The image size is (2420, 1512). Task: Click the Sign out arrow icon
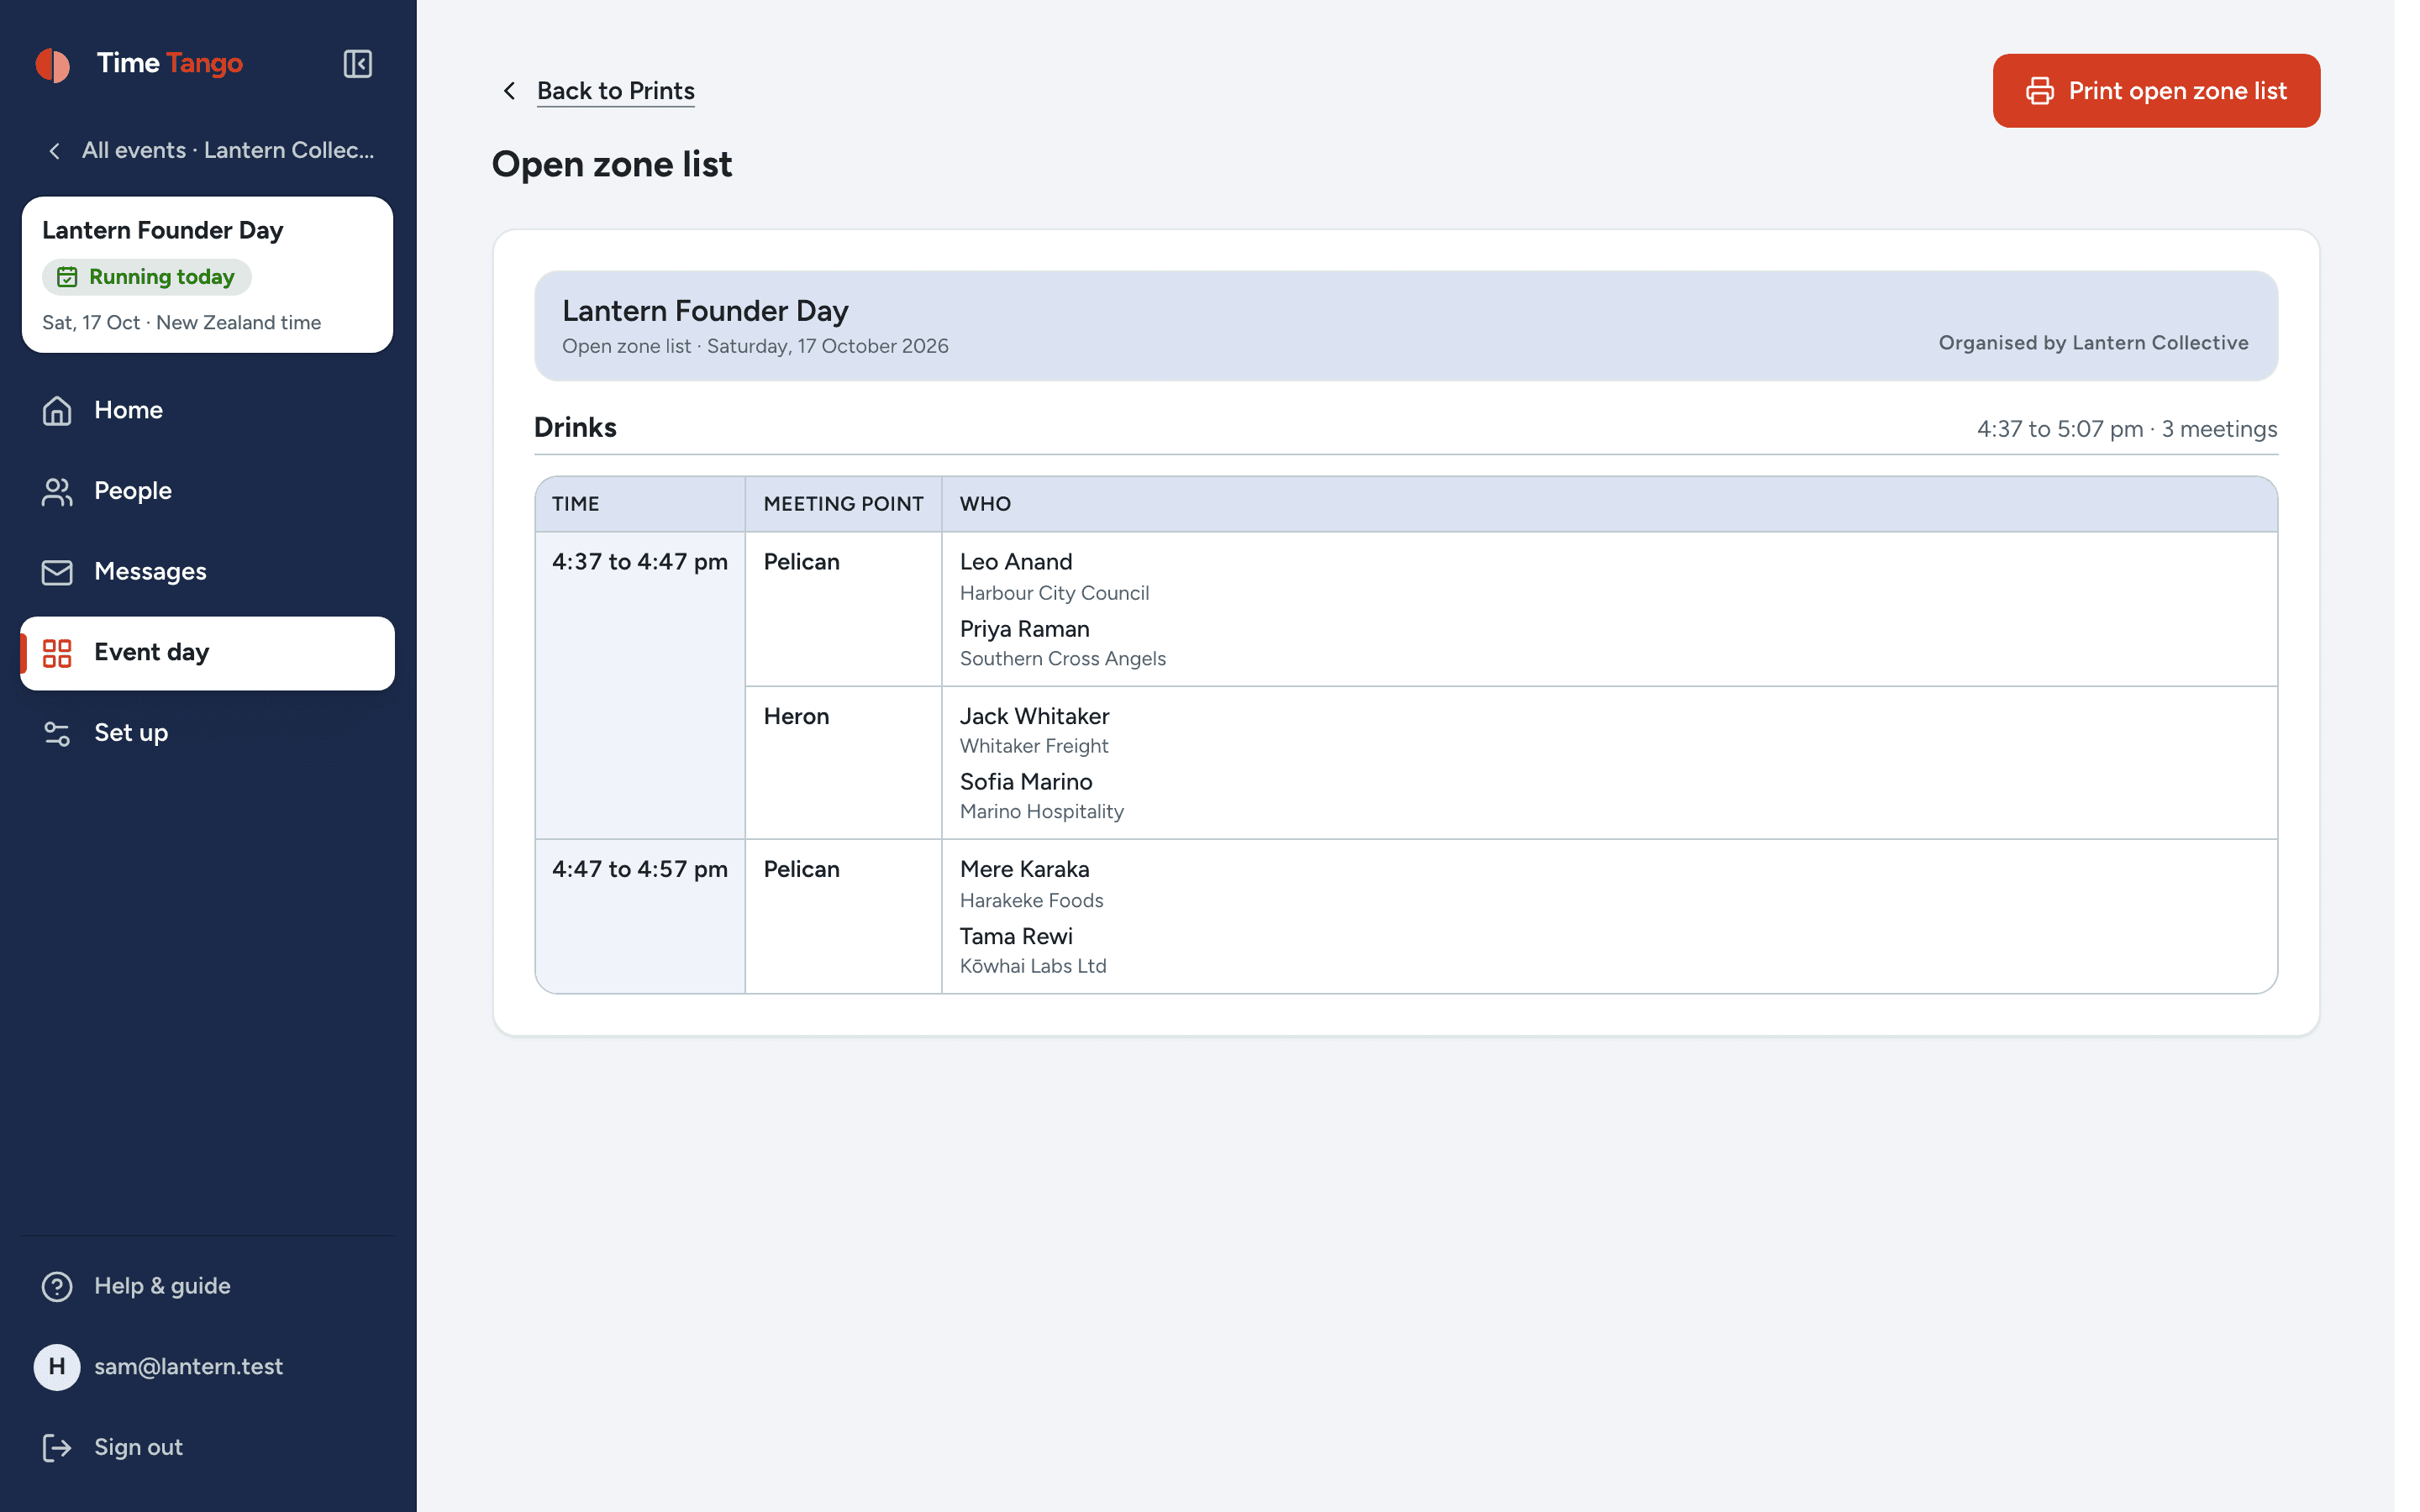(57, 1447)
